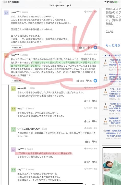The height and width of the screenshot is (185, 121).
Task: Open akoaeki's smiley avatar
Action: 14,89
